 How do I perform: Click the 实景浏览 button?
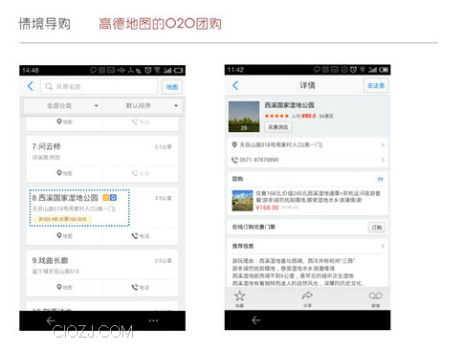[x=277, y=127]
